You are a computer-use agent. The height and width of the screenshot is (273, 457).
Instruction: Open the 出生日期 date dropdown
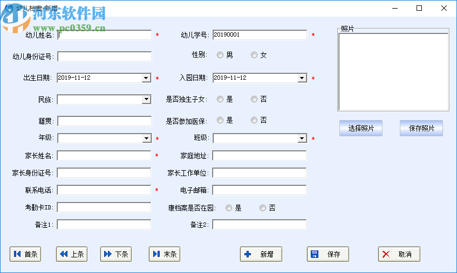(x=146, y=78)
